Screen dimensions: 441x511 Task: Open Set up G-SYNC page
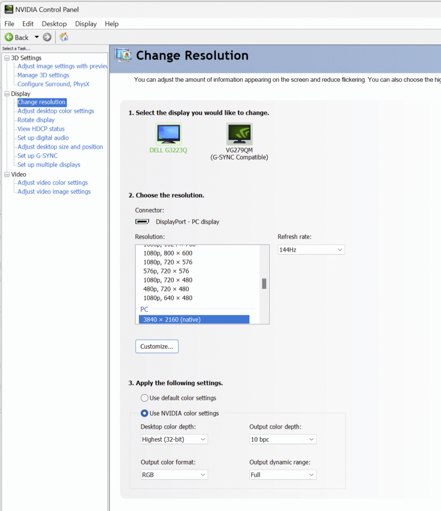37,156
